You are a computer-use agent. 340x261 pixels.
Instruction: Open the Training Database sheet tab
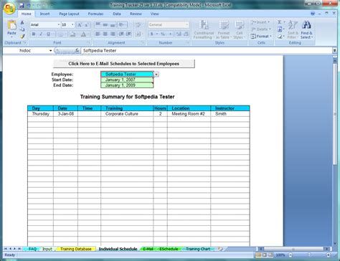point(76,249)
